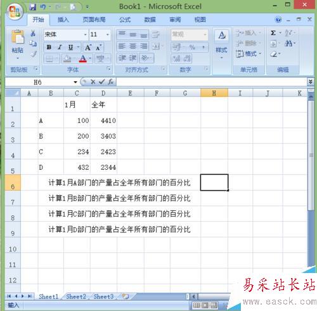317x311 pixels.
Task: Select column H header
Action: [214, 93]
